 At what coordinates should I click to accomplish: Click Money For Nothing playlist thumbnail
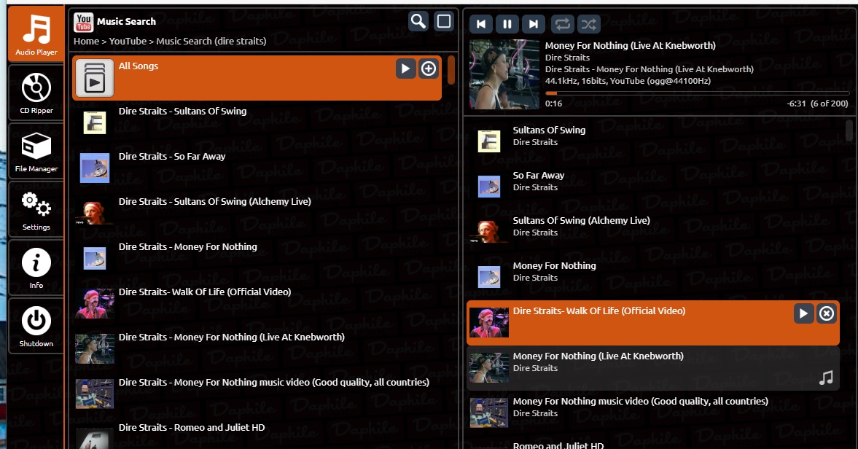[489, 277]
